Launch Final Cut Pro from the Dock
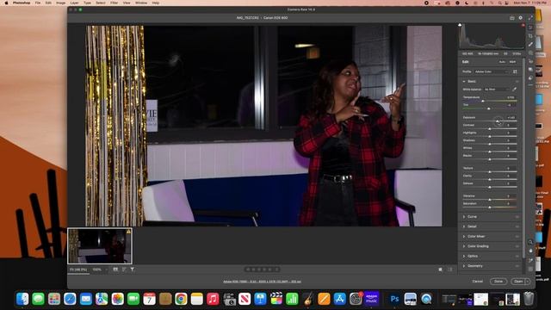The image size is (551, 310). click(x=276, y=299)
